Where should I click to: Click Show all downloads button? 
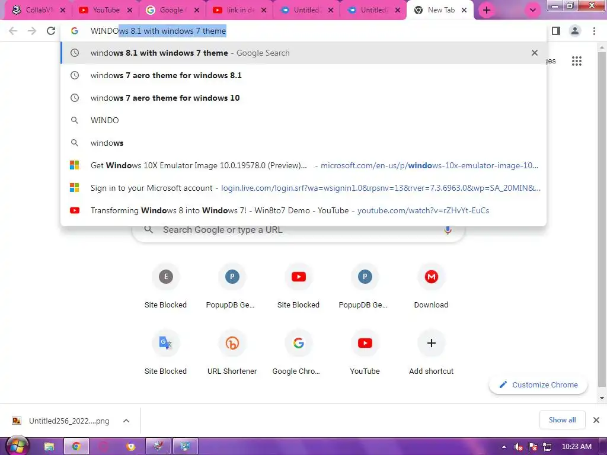(x=563, y=420)
